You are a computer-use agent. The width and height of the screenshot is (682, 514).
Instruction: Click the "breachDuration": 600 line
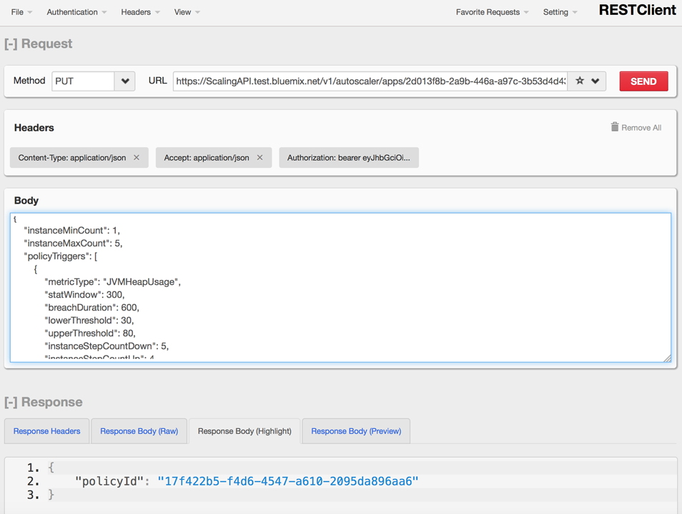pyautogui.click(x=92, y=308)
